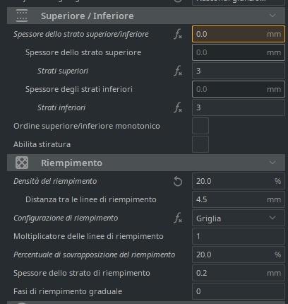Click the Moltiplicatore delle linee di riempimento field
This screenshot has height=304, width=288.
click(239, 236)
